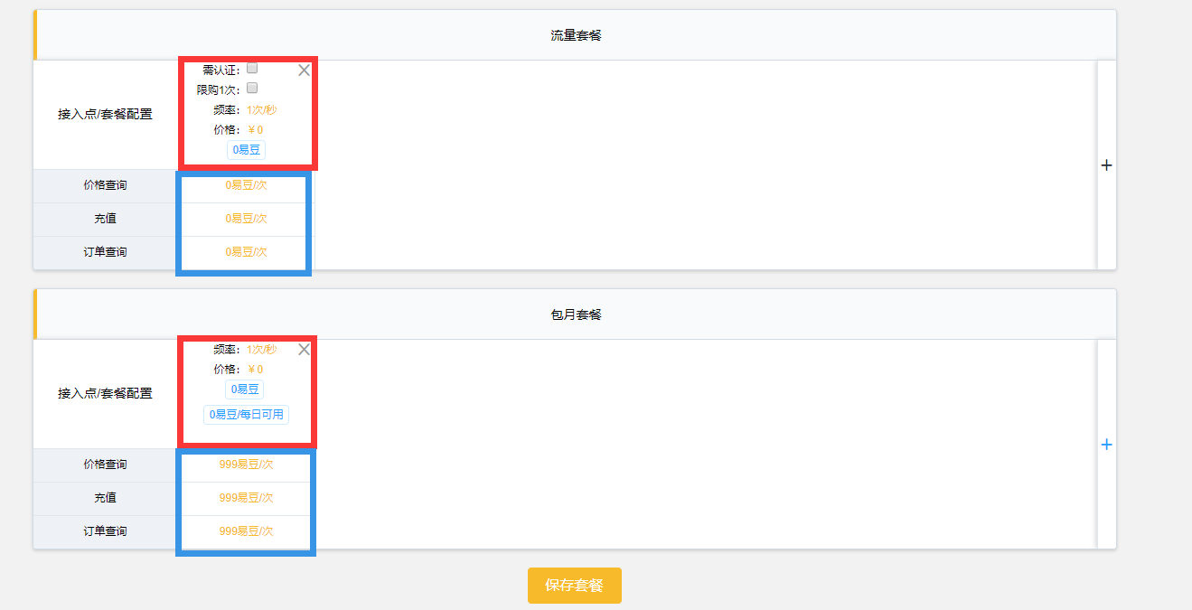Change the ¥ 0 price in 流量套餐
Screen dimensions: 1192x610
pyautogui.click(x=256, y=130)
